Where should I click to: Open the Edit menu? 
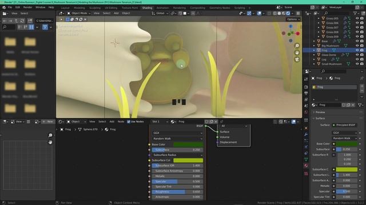pyautogui.click(x=18, y=7)
